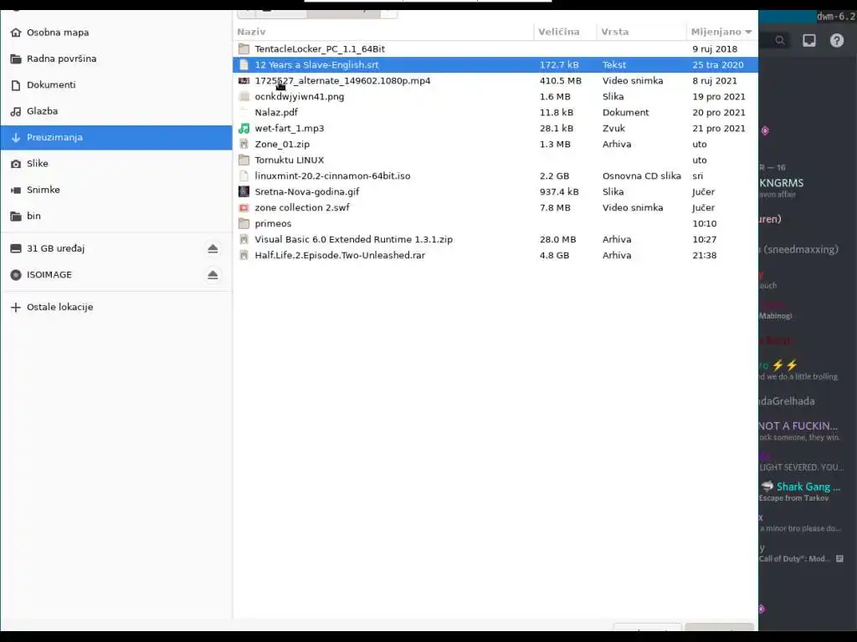Select the primeos folder
The image size is (857, 642).
(495, 222)
